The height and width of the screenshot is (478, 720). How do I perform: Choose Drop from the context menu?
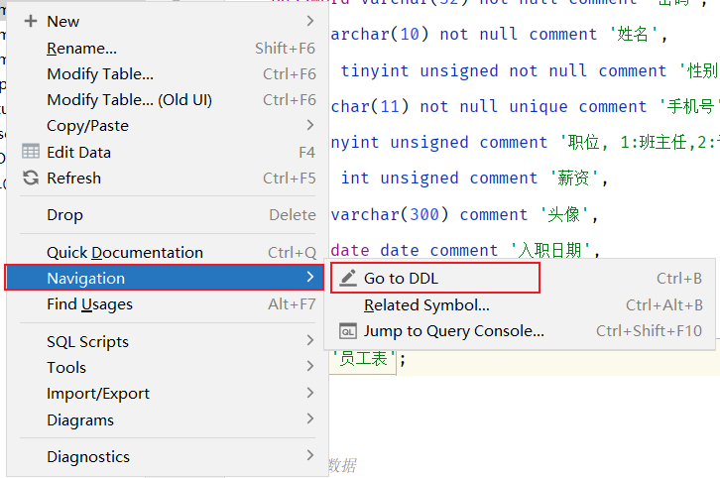coord(64,214)
